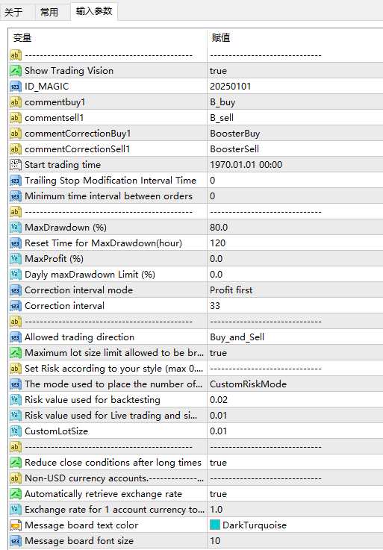383x550 pixels.
Task: Click the icon beside Reset Time for MaxDrawdown(hour)
Action: pyautogui.click(x=16, y=243)
